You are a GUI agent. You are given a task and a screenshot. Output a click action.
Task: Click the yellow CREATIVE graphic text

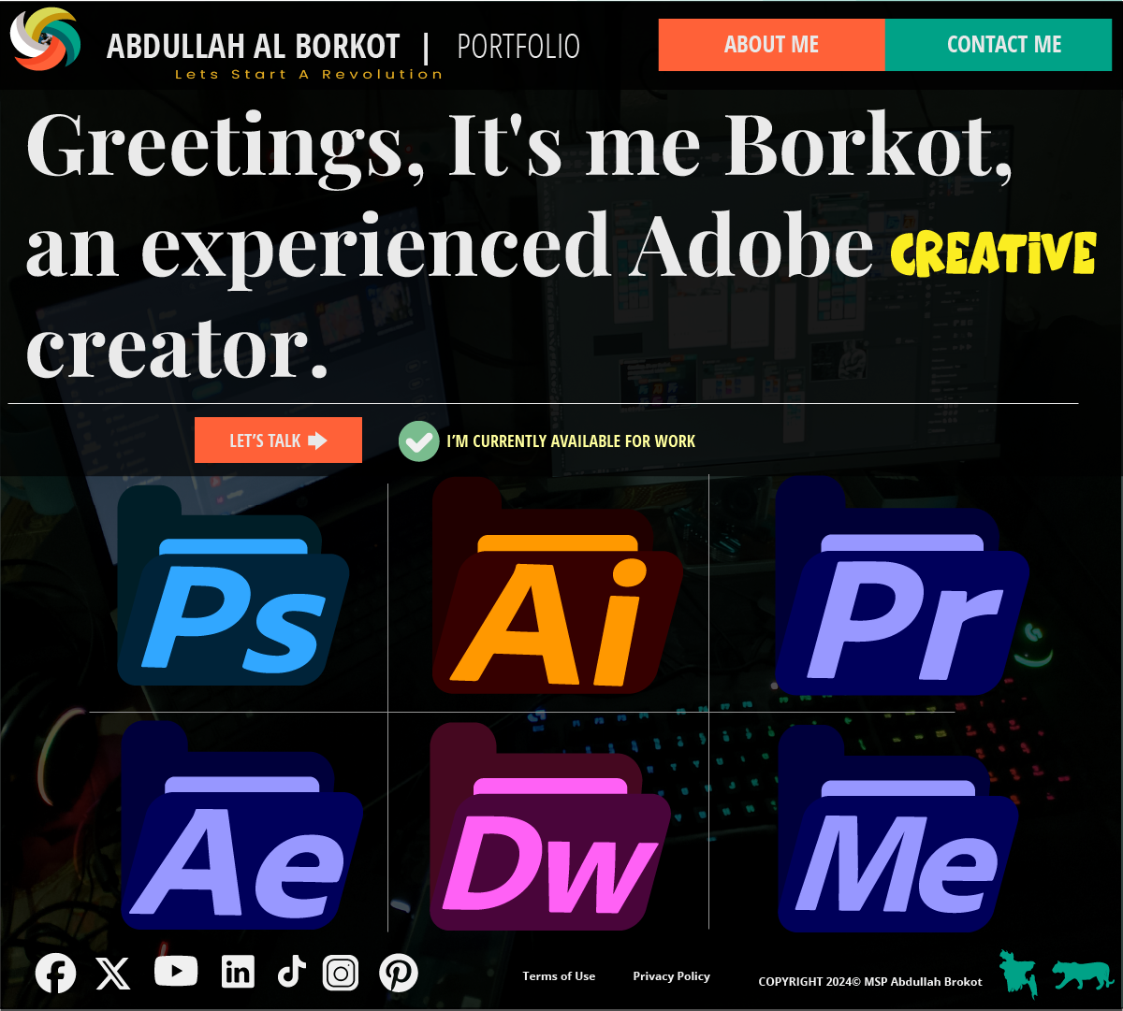[993, 253]
